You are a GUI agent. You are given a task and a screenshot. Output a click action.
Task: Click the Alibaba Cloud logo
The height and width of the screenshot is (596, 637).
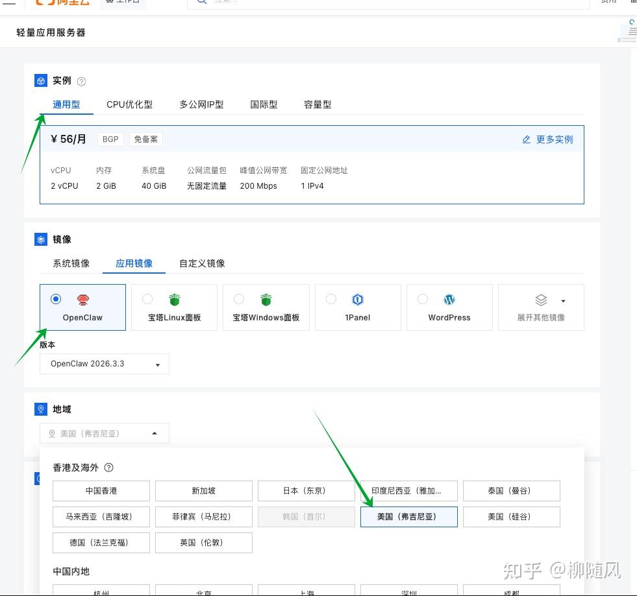pos(62,2)
